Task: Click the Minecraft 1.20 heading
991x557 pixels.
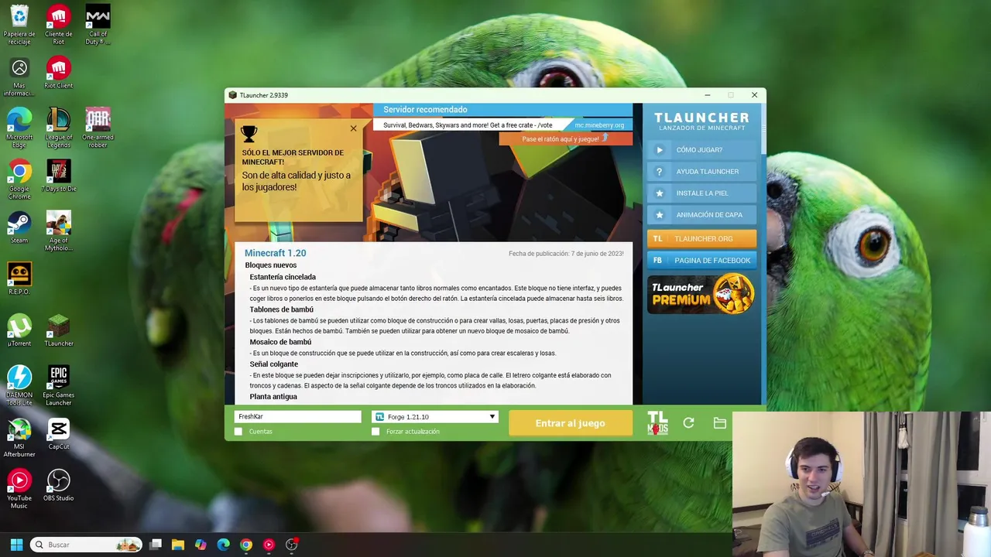Action: [x=275, y=253]
